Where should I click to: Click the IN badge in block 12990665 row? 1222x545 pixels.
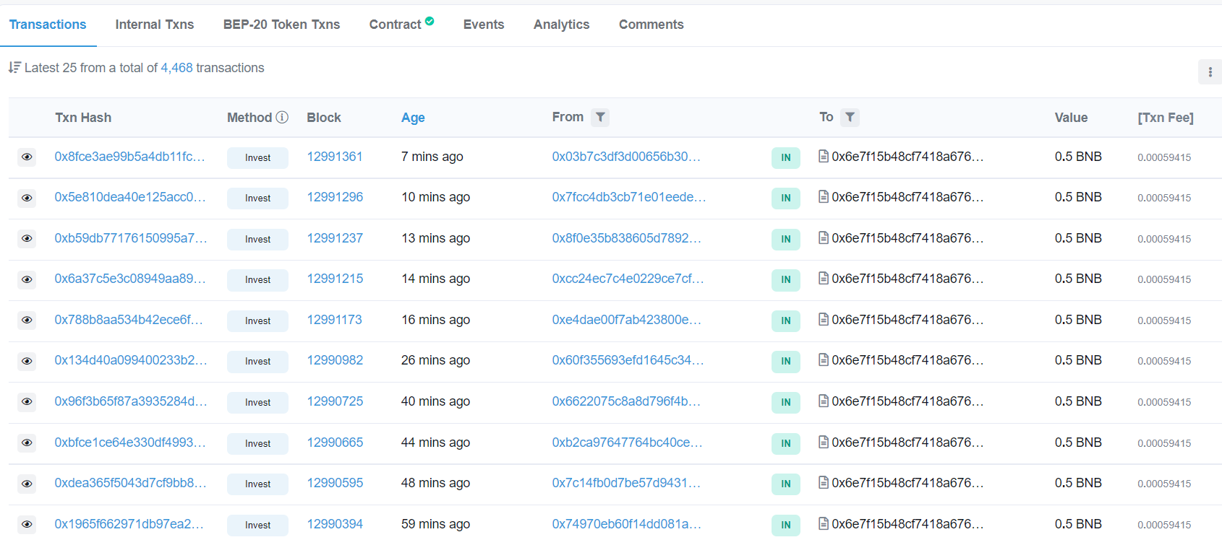pos(786,443)
